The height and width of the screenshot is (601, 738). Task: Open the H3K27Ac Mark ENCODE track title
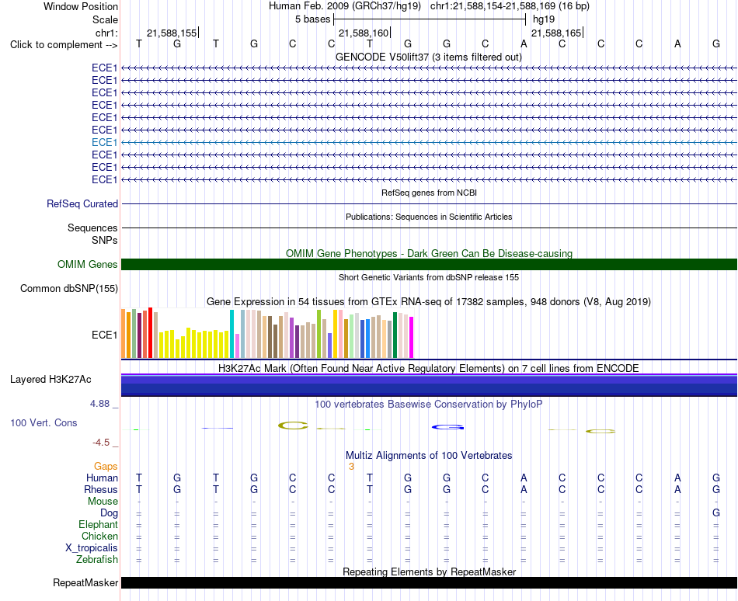pyautogui.click(x=429, y=368)
